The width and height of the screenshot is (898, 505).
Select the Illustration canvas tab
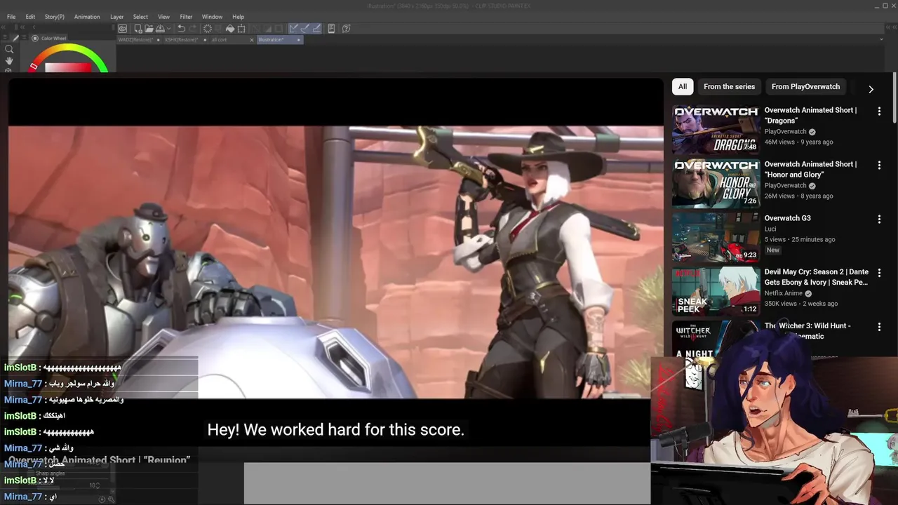pos(280,40)
